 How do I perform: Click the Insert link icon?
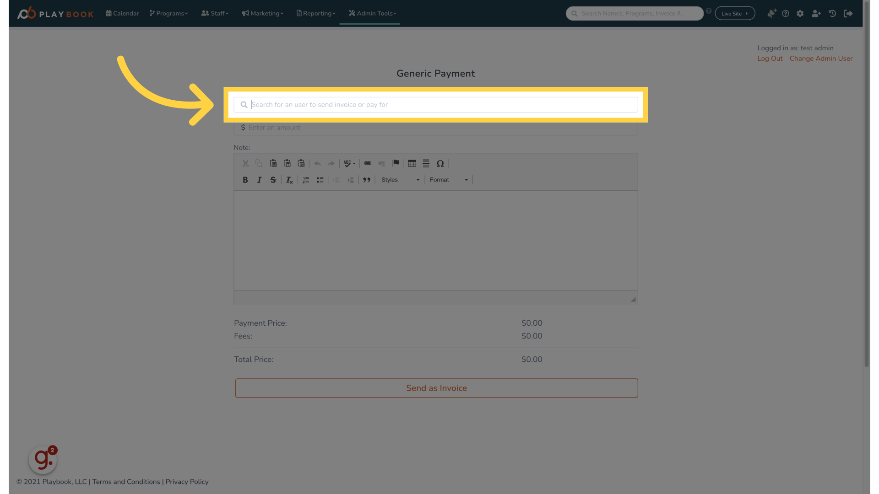coord(367,163)
